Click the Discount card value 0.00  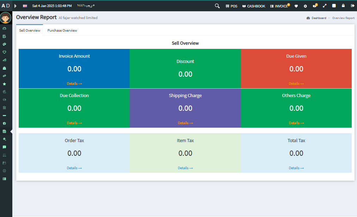[185, 74]
